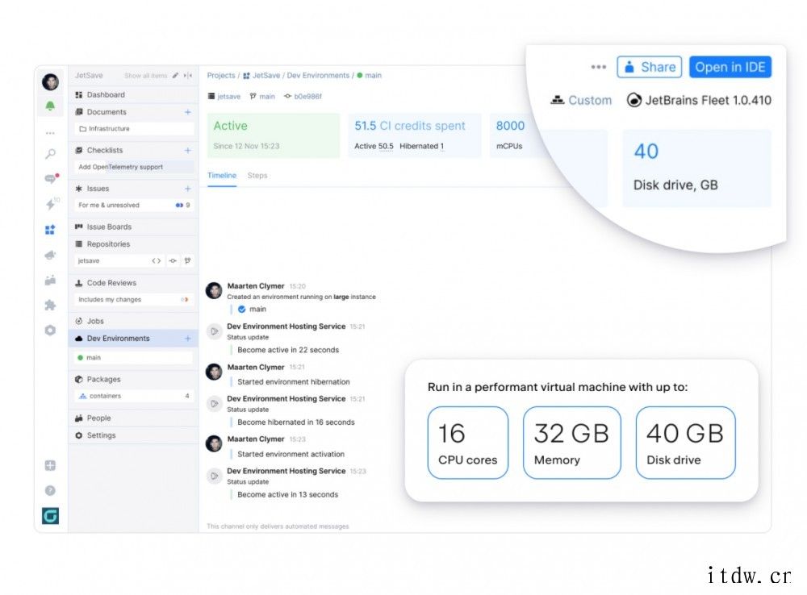Open the megaphone blog icon in the left rail
Screen dimensions: 807x595
[50, 255]
